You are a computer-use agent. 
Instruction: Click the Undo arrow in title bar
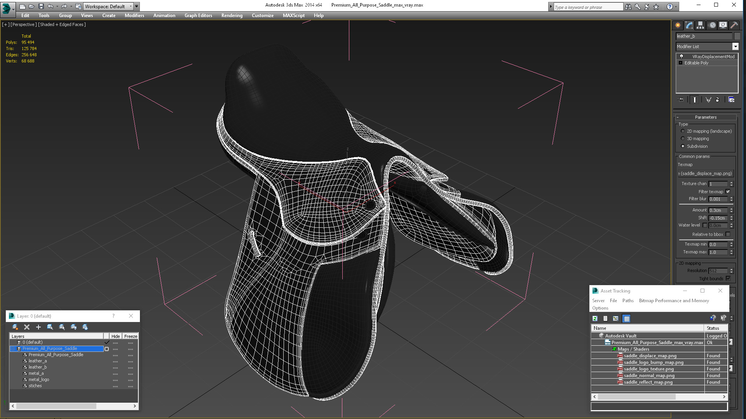click(51, 6)
